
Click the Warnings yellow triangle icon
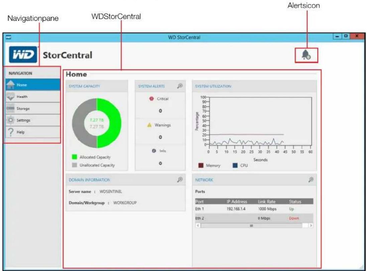149,125
